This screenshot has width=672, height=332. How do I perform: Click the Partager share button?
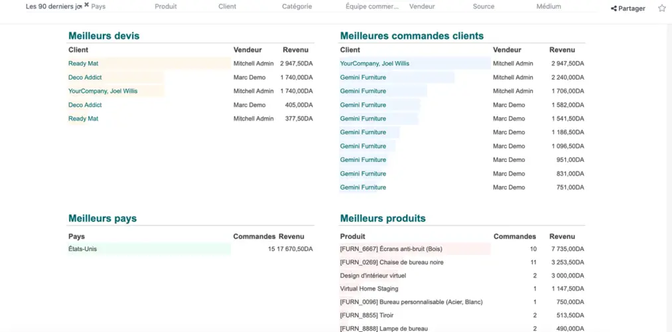pyautogui.click(x=628, y=9)
